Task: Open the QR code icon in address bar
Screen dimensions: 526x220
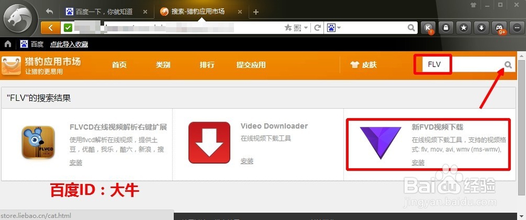Action: 298,28
